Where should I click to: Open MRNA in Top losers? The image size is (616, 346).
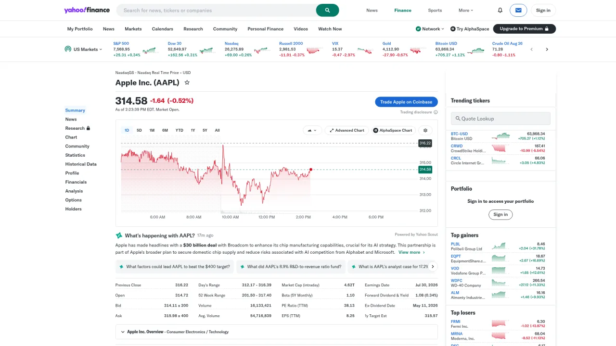point(457,334)
